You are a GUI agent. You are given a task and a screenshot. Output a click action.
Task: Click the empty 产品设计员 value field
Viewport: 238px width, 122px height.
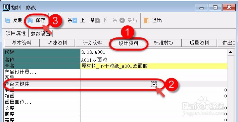(154, 72)
